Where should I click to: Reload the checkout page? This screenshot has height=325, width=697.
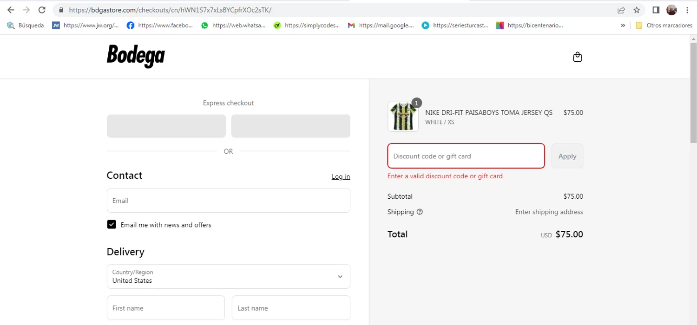(42, 10)
